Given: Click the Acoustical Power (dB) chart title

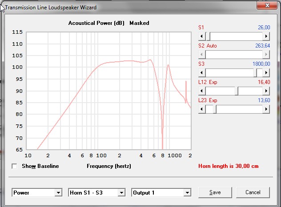Looking at the screenshot, I should click(x=96, y=23).
